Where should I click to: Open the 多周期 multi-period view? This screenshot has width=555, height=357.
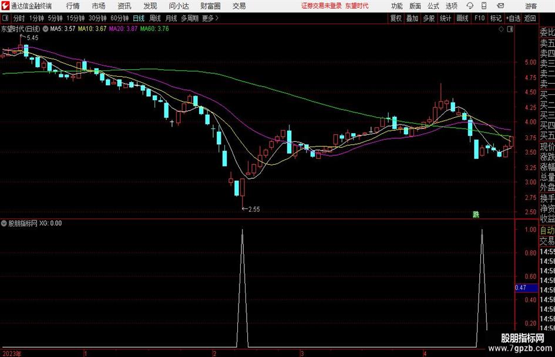189,18
